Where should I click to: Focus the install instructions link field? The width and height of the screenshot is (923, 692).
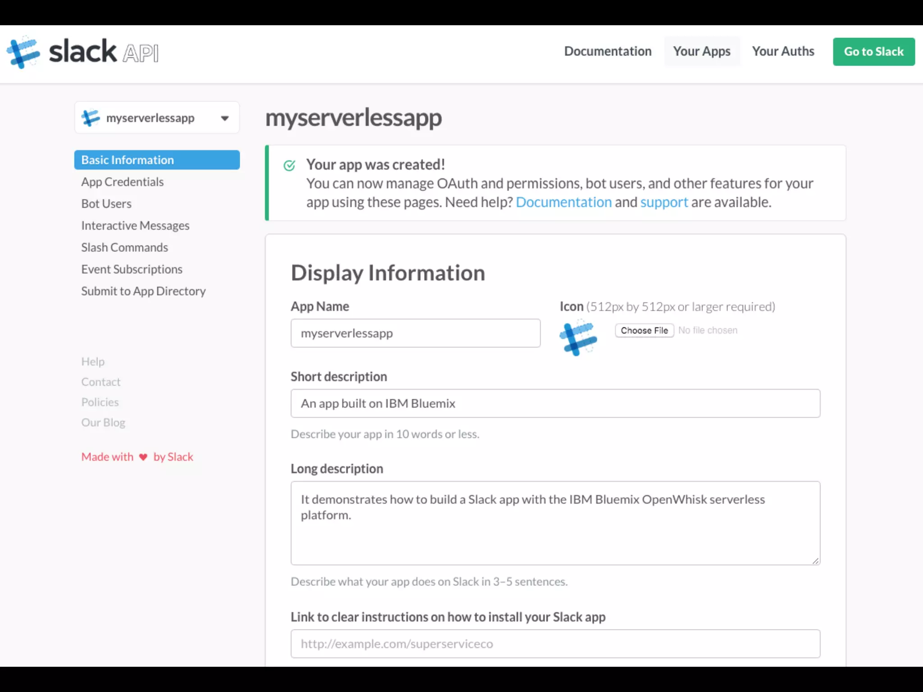(x=555, y=644)
